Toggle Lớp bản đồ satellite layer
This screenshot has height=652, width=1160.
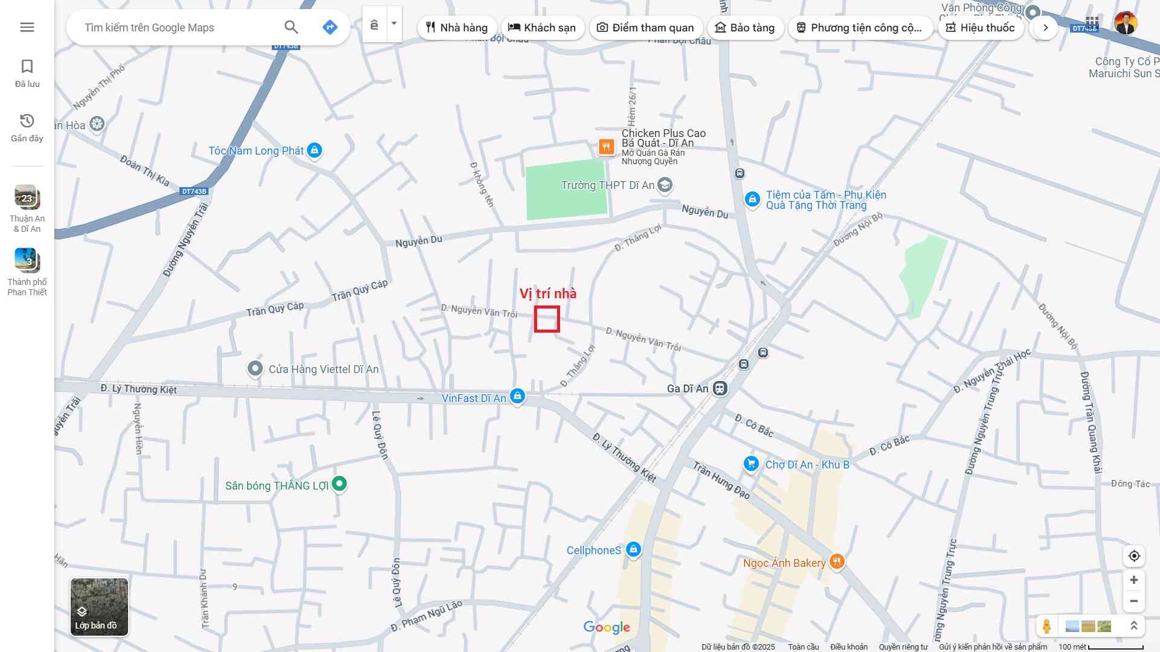[x=99, y=607]
